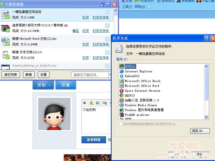The width and height of the screenshot is (215, 161).
Task: Select Windows 图片和传真查看器 entry
Action: [144, 110]
